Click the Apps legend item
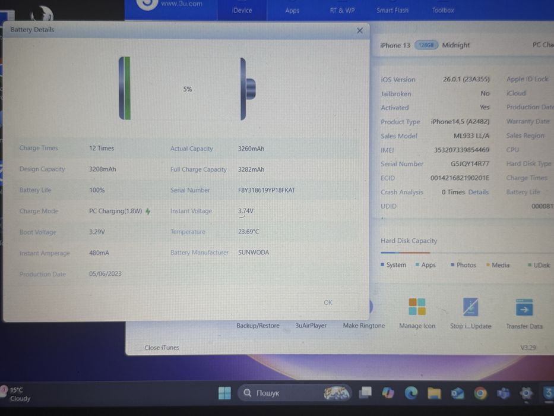The width and height of the screenshot is (554, 416). pyautogui.click(x=426, y=265)
